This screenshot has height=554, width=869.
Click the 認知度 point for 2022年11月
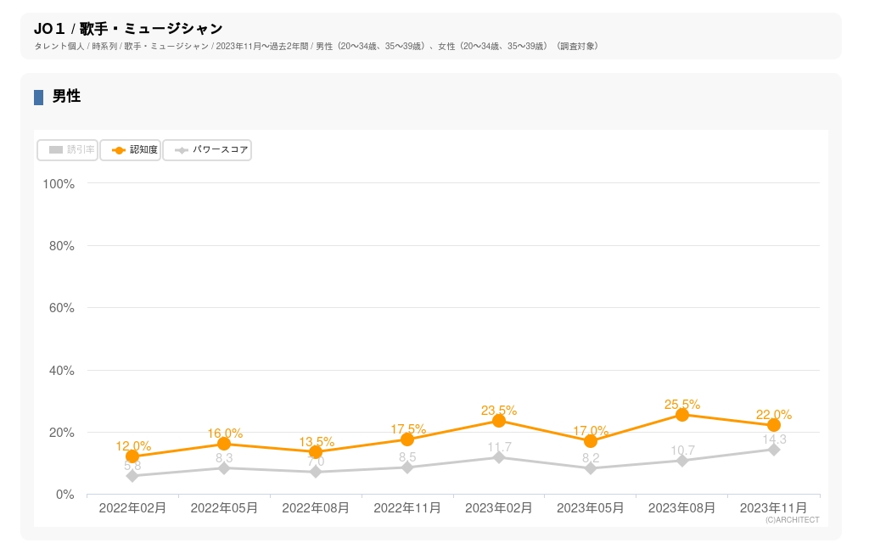coord(407,439)
